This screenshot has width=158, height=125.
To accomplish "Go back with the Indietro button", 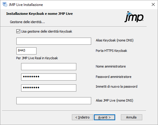I will (x=83, y=117).
